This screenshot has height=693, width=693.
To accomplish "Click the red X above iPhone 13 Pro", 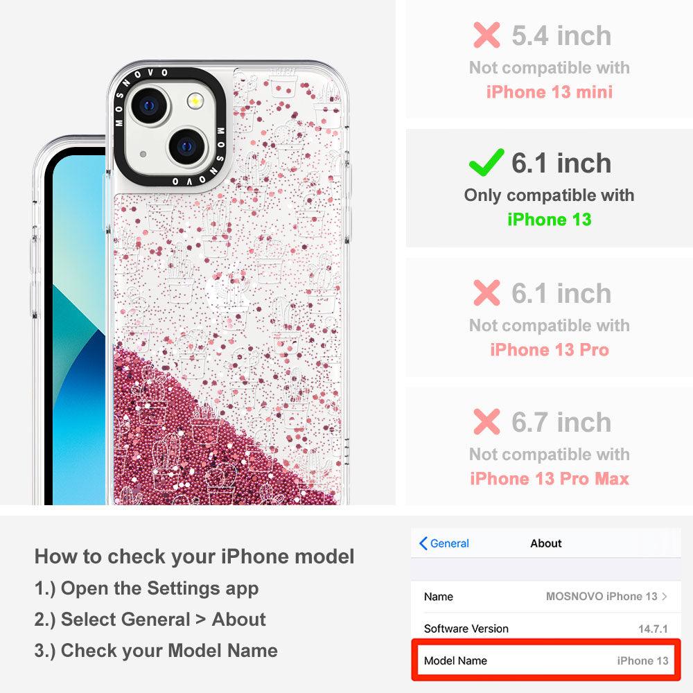I will [486, 292].
